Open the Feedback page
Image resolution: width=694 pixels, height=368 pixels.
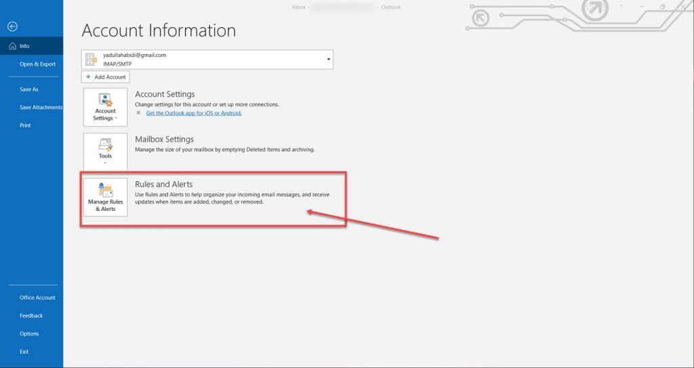pyautogui.click(x=31, y=316)
